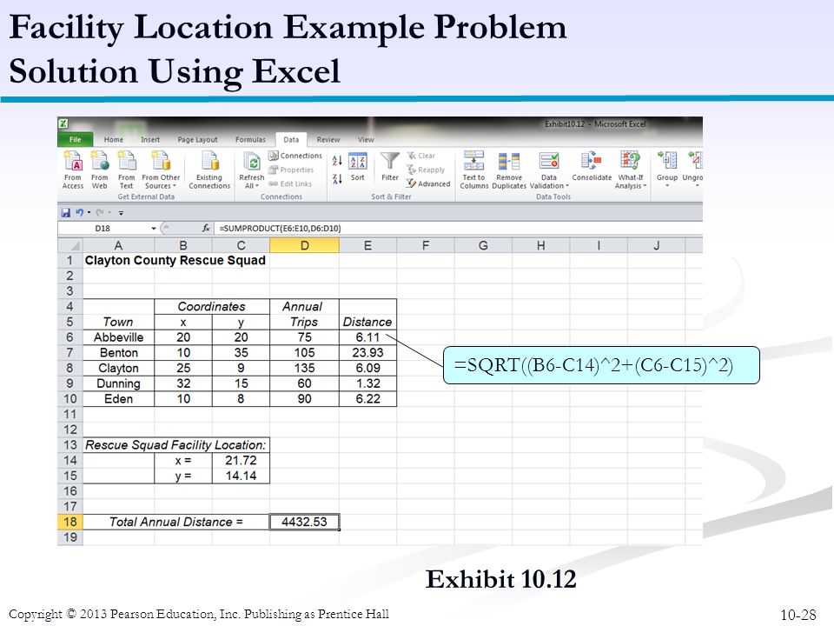Select column A header
The height and width of the screenshot is (626, 834).
(118, 245)
